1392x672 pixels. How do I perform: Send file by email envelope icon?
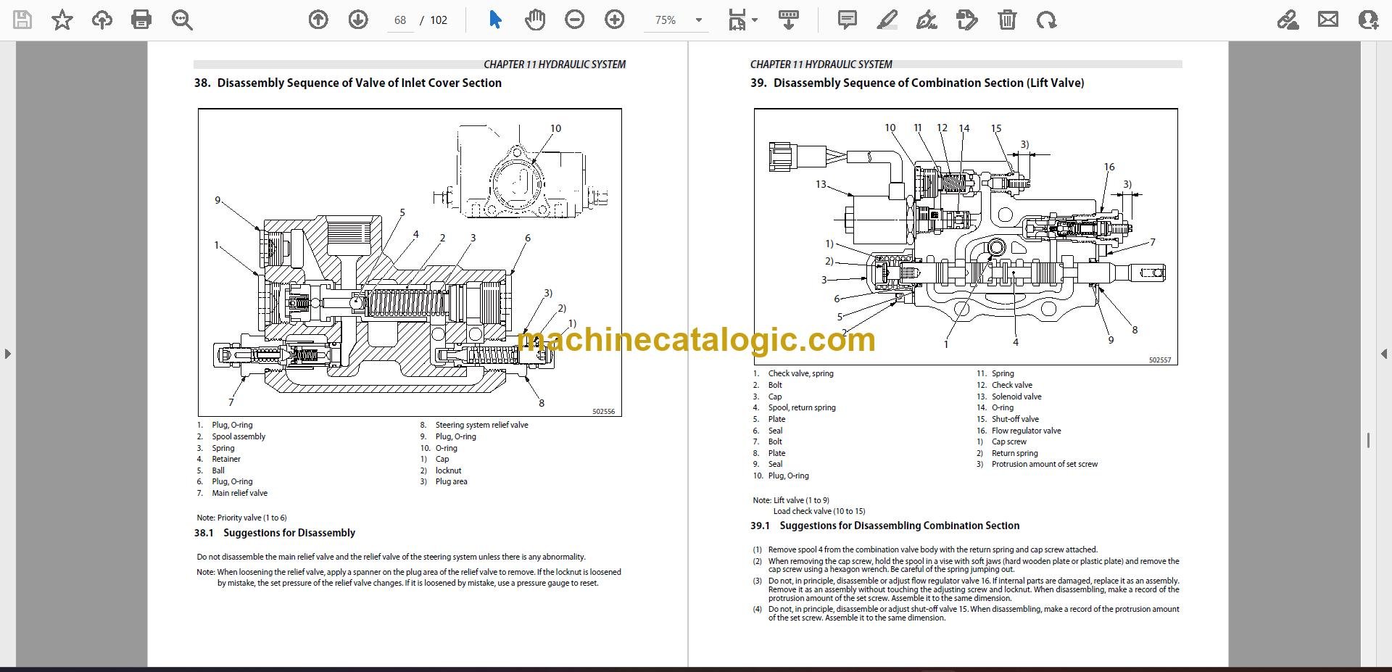pos(1328,20)
